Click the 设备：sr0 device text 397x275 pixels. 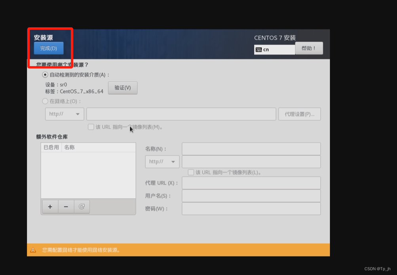(x=56, y=85)
